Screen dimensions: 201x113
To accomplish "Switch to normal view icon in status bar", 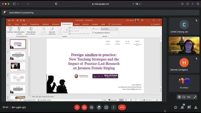I will 121,100.
